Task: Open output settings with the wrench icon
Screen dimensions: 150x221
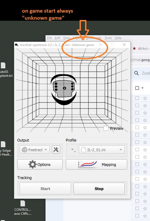Action: [x=56, y=150]
